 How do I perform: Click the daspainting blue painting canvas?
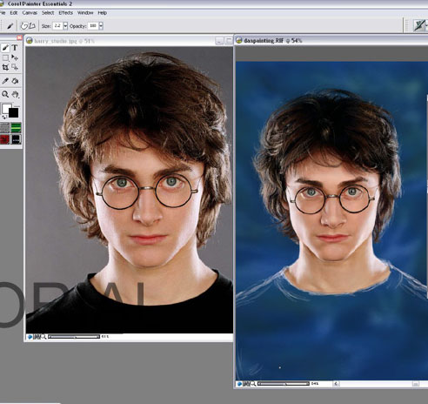[331, 220]
